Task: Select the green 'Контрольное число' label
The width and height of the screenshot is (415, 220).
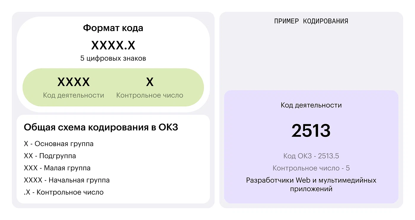Action: pyautogui.click(x=150, y=95)
